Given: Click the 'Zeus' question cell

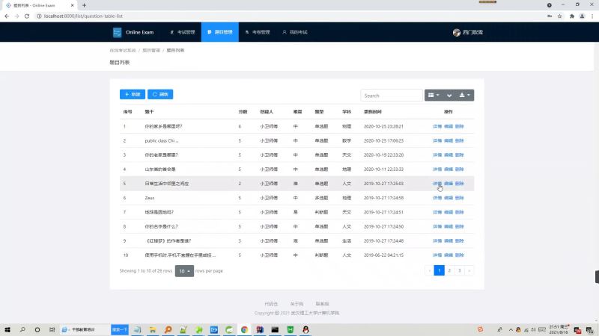Looking at the screenshot, I should 150,198.
